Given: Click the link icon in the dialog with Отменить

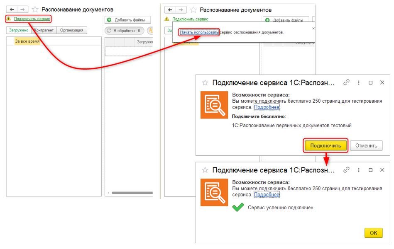Looking at the screenshot, I should click(346, 82).
